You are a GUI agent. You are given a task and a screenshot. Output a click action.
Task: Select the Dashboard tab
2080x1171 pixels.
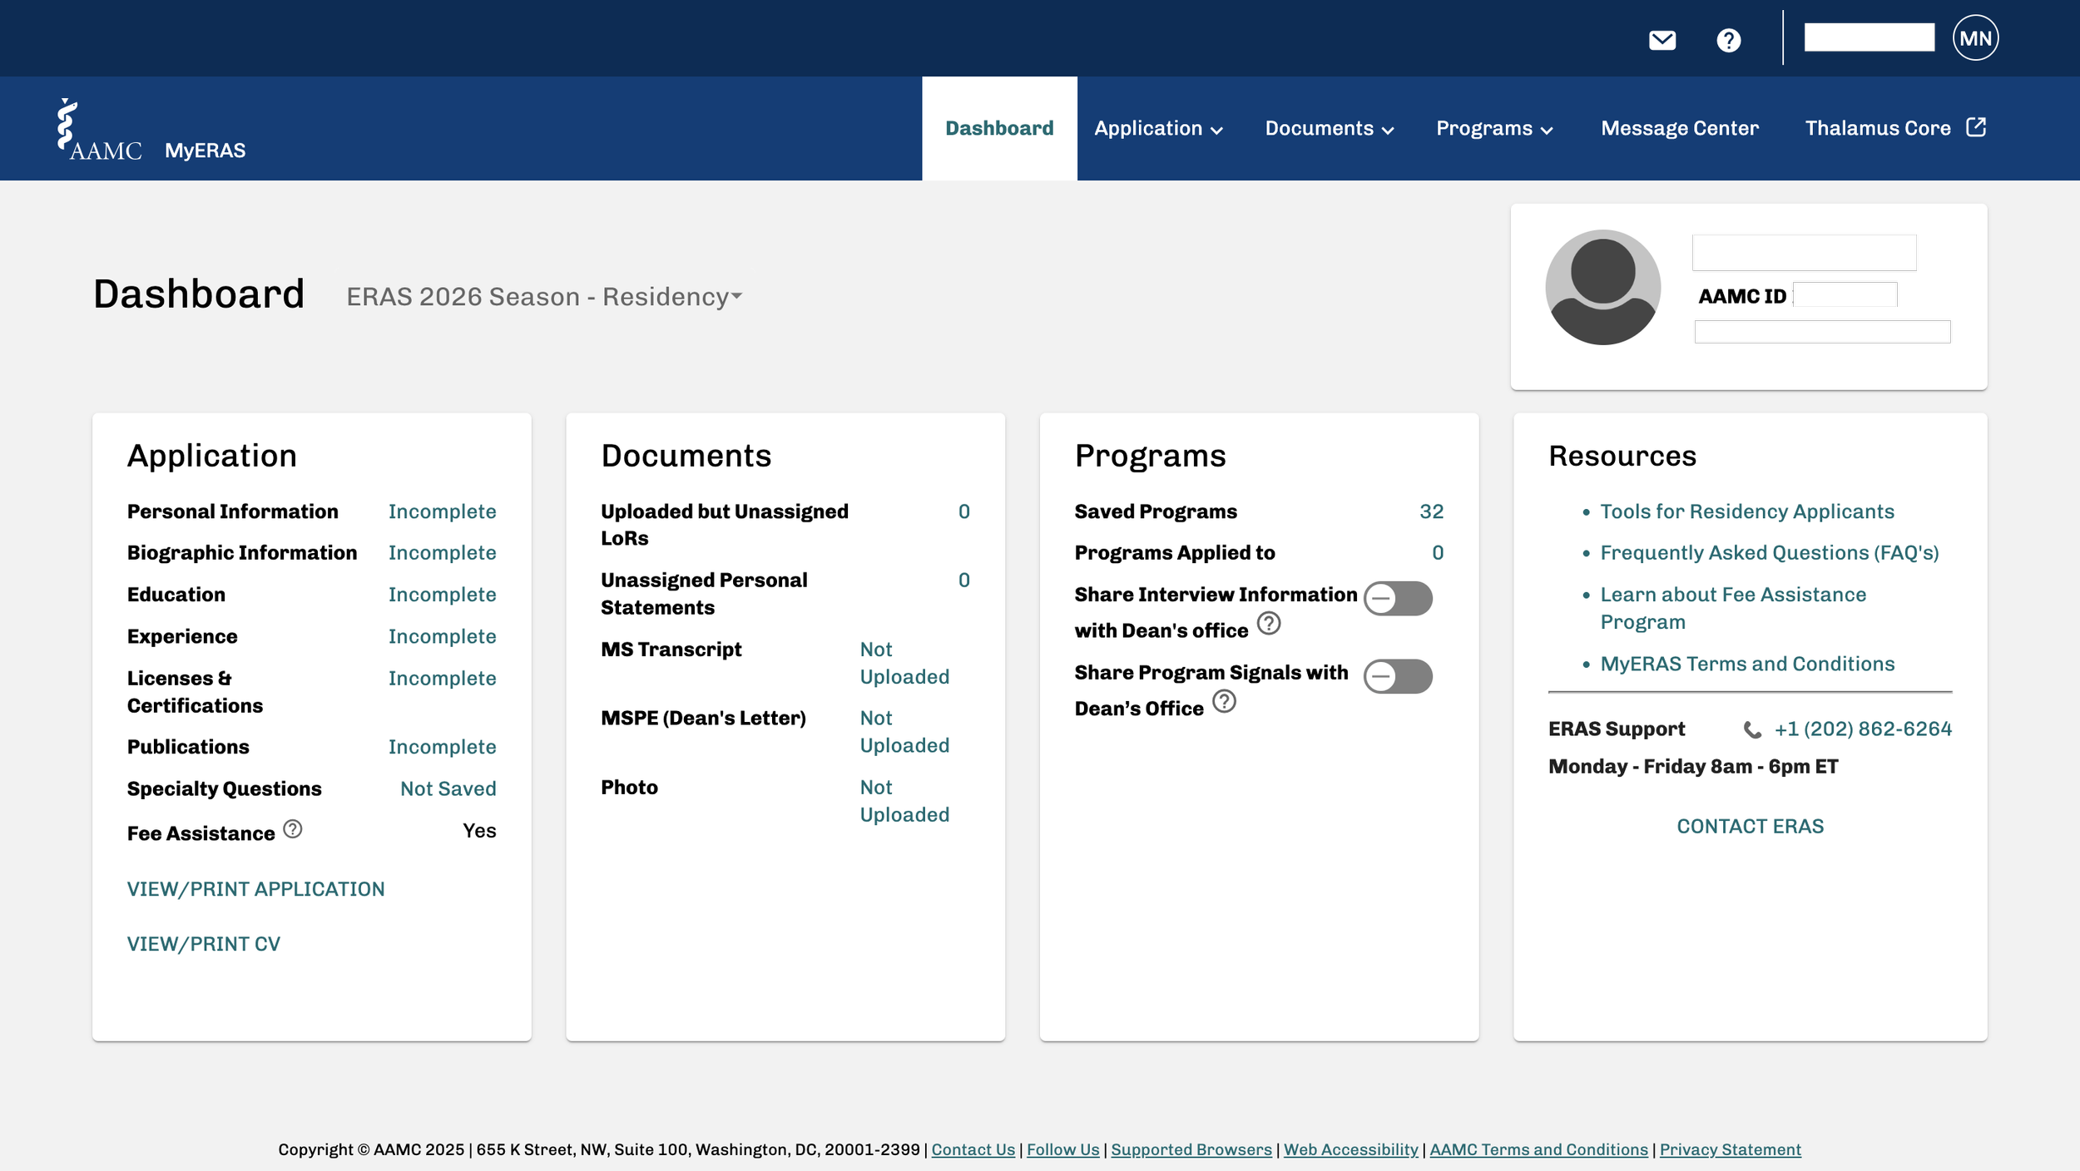click(999, 128)
